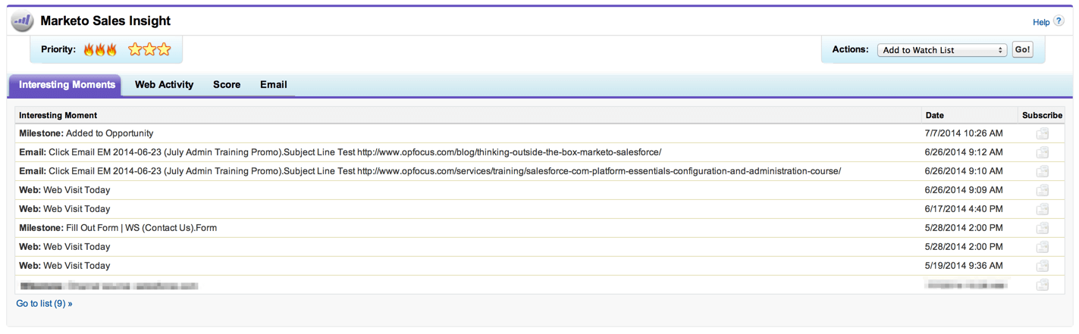Select the Email tab
This screenshot has height=334, width=1079.
pyautogui.click(x=273, y=85)
